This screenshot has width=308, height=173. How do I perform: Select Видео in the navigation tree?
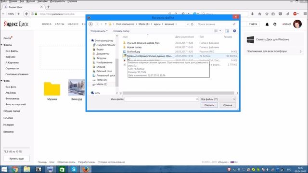[x=100, y=49]
